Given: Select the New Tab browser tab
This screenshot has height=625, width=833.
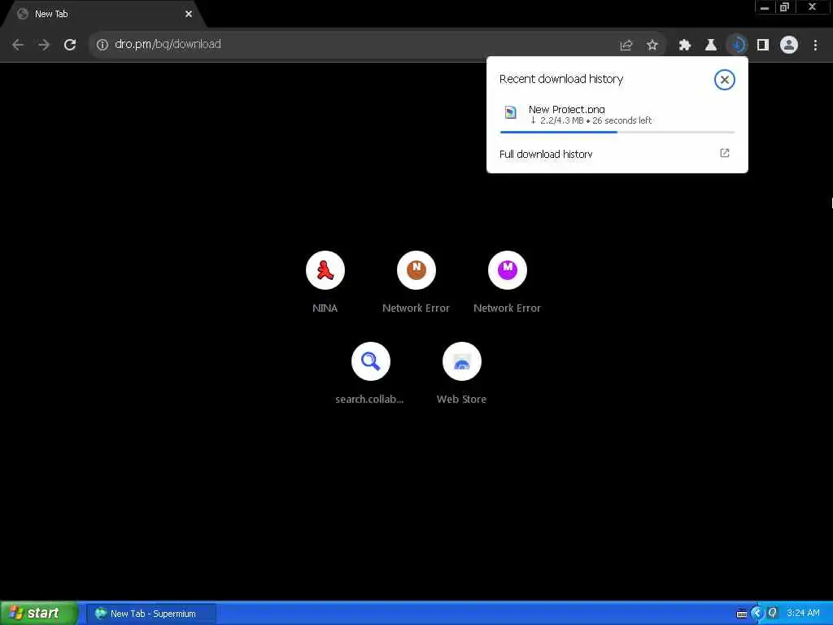Looking at the screenshot, I should coord(103,15).
